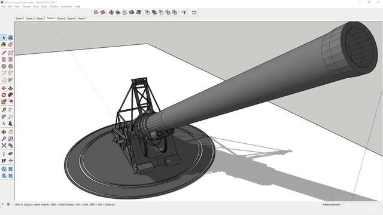The height and width of the screenshot is (215, 383).
Task: Pick the Paint Bucket tool
Action: point(4,44)
